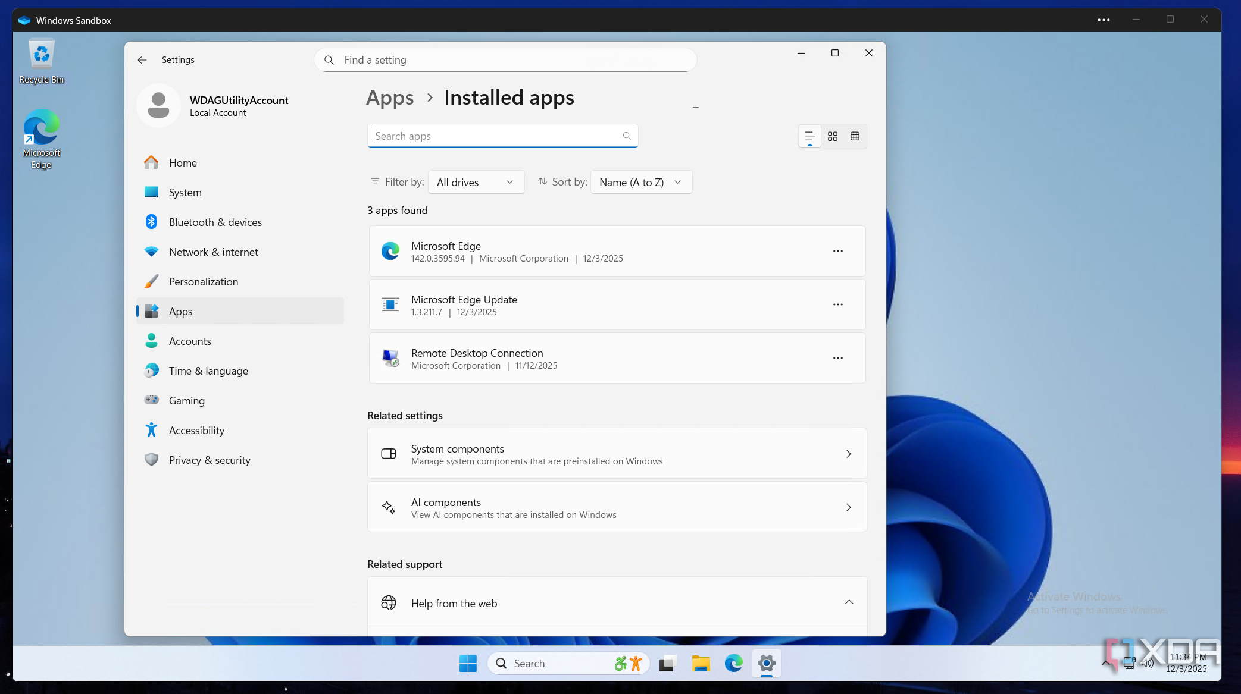Open the Sort by Name dropdown

(x=640, y=183)
